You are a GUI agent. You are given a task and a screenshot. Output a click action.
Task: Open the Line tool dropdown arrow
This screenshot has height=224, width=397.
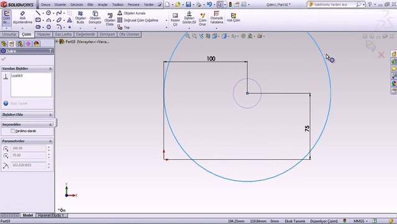43,13
